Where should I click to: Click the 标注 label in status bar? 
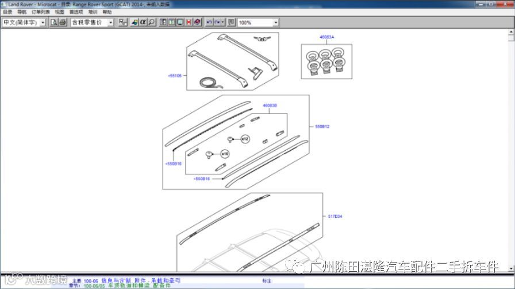coord(267,281)
